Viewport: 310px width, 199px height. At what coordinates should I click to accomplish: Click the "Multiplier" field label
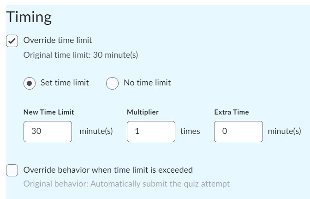[x=143, y=112]
